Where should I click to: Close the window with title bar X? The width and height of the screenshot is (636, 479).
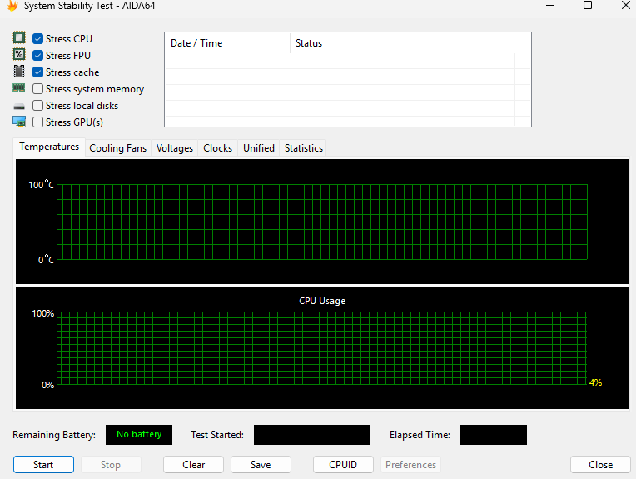click(626, 5)
